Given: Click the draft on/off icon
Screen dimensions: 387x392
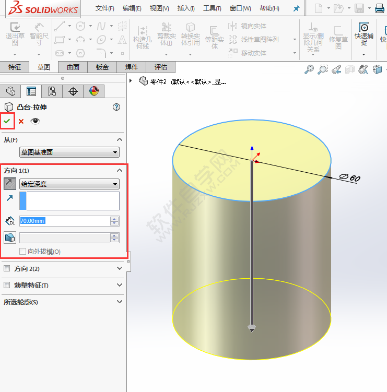Looking at the screenshot, I should [9, 237].
